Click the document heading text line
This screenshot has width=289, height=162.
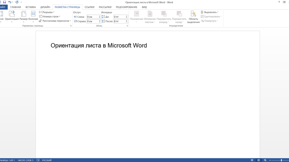[99, 45]
